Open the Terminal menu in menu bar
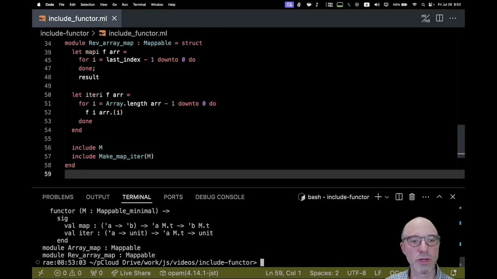 tap(139, 5)
